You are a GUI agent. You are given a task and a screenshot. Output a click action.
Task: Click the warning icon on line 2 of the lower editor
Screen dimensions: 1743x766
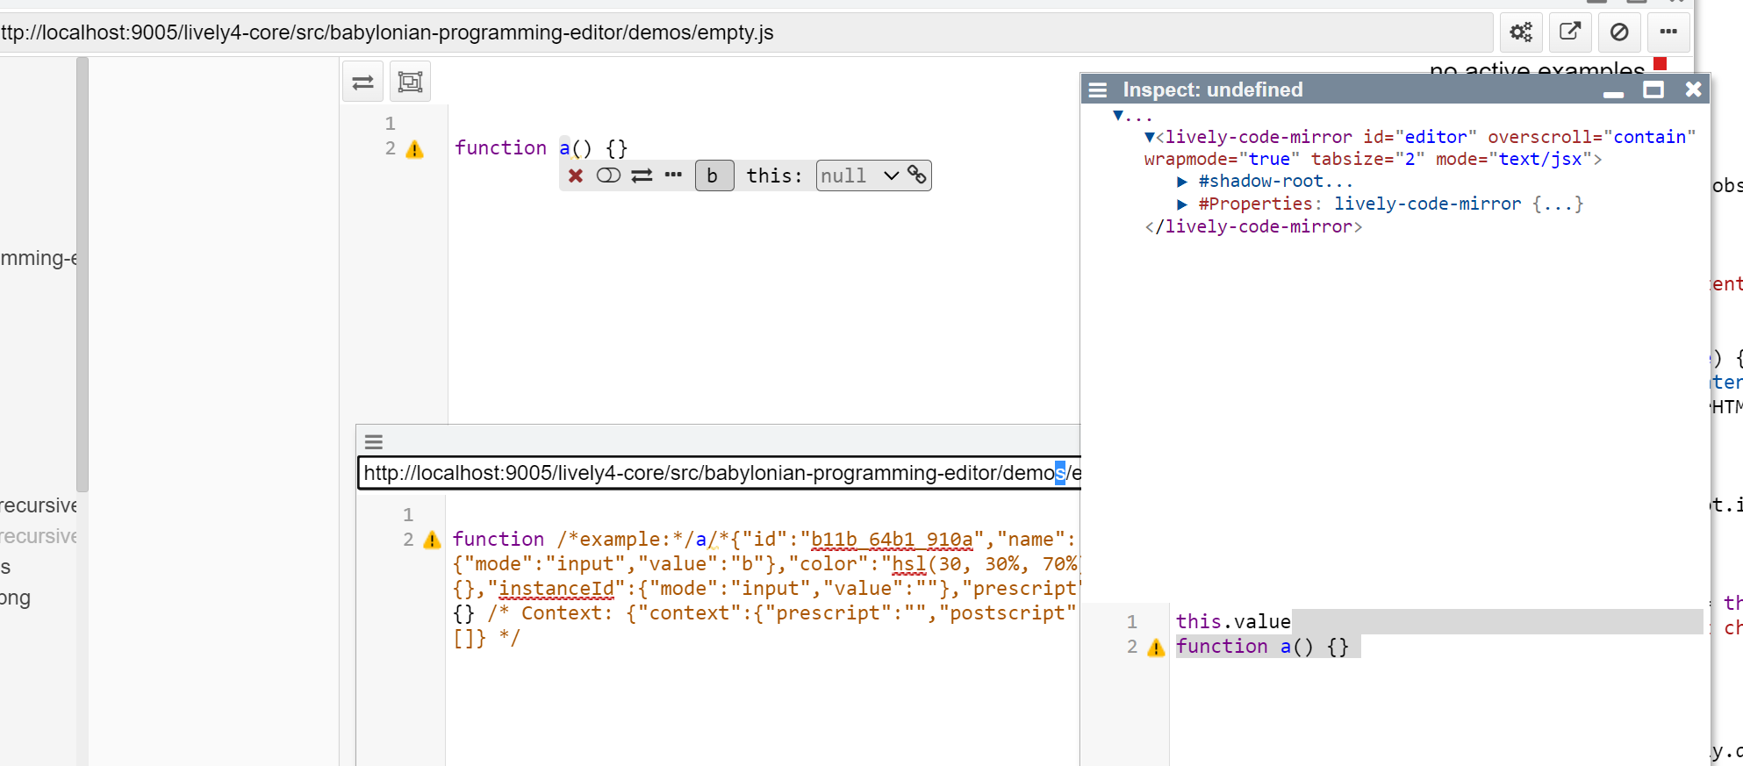[x=432, y=540]
